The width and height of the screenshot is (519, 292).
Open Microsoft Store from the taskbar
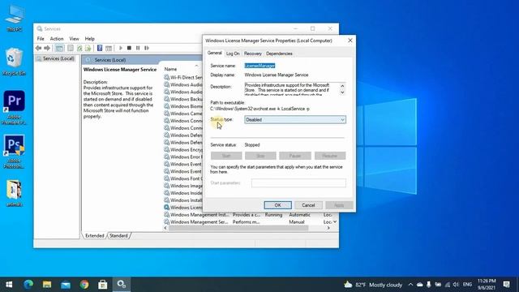point(103,285)
